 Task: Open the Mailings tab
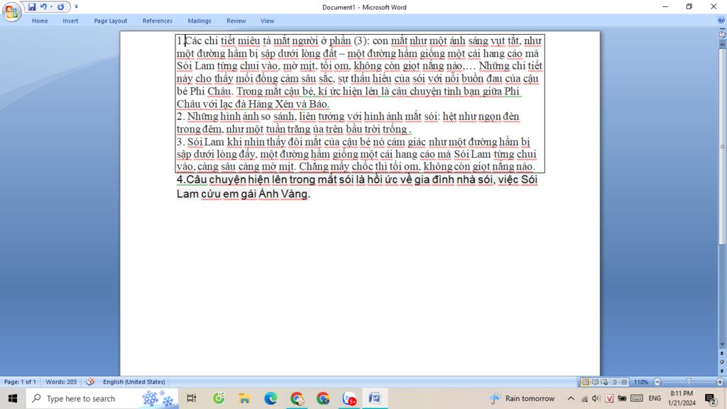tap(199, 21)
